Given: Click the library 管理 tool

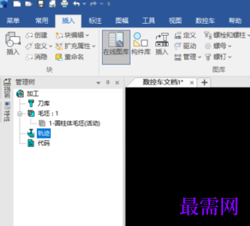Looking at the screenshot, I should click(185, 57).
